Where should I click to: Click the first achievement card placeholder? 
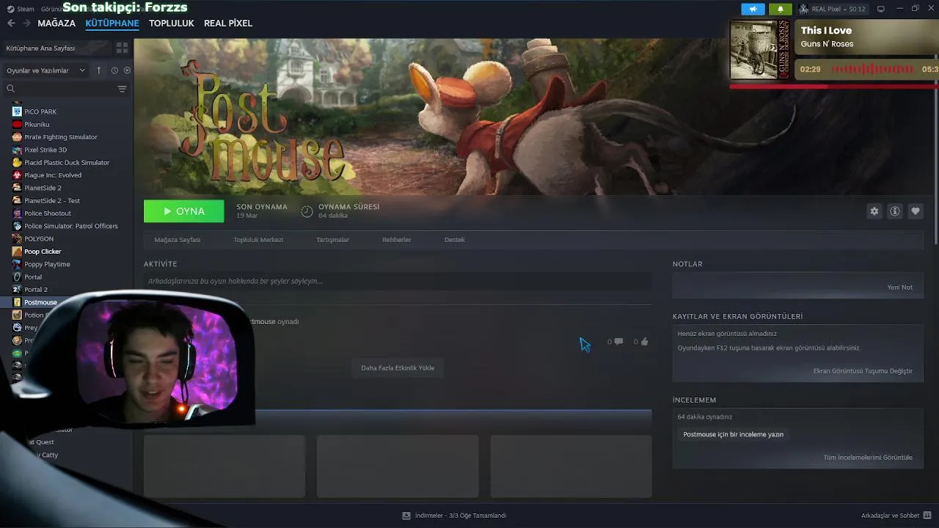coord(224,466)
